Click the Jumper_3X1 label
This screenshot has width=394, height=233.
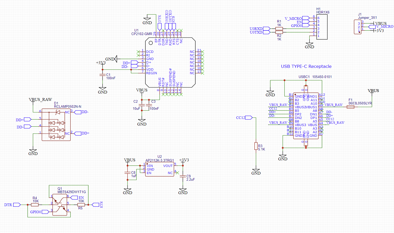(x=367, y=18)
